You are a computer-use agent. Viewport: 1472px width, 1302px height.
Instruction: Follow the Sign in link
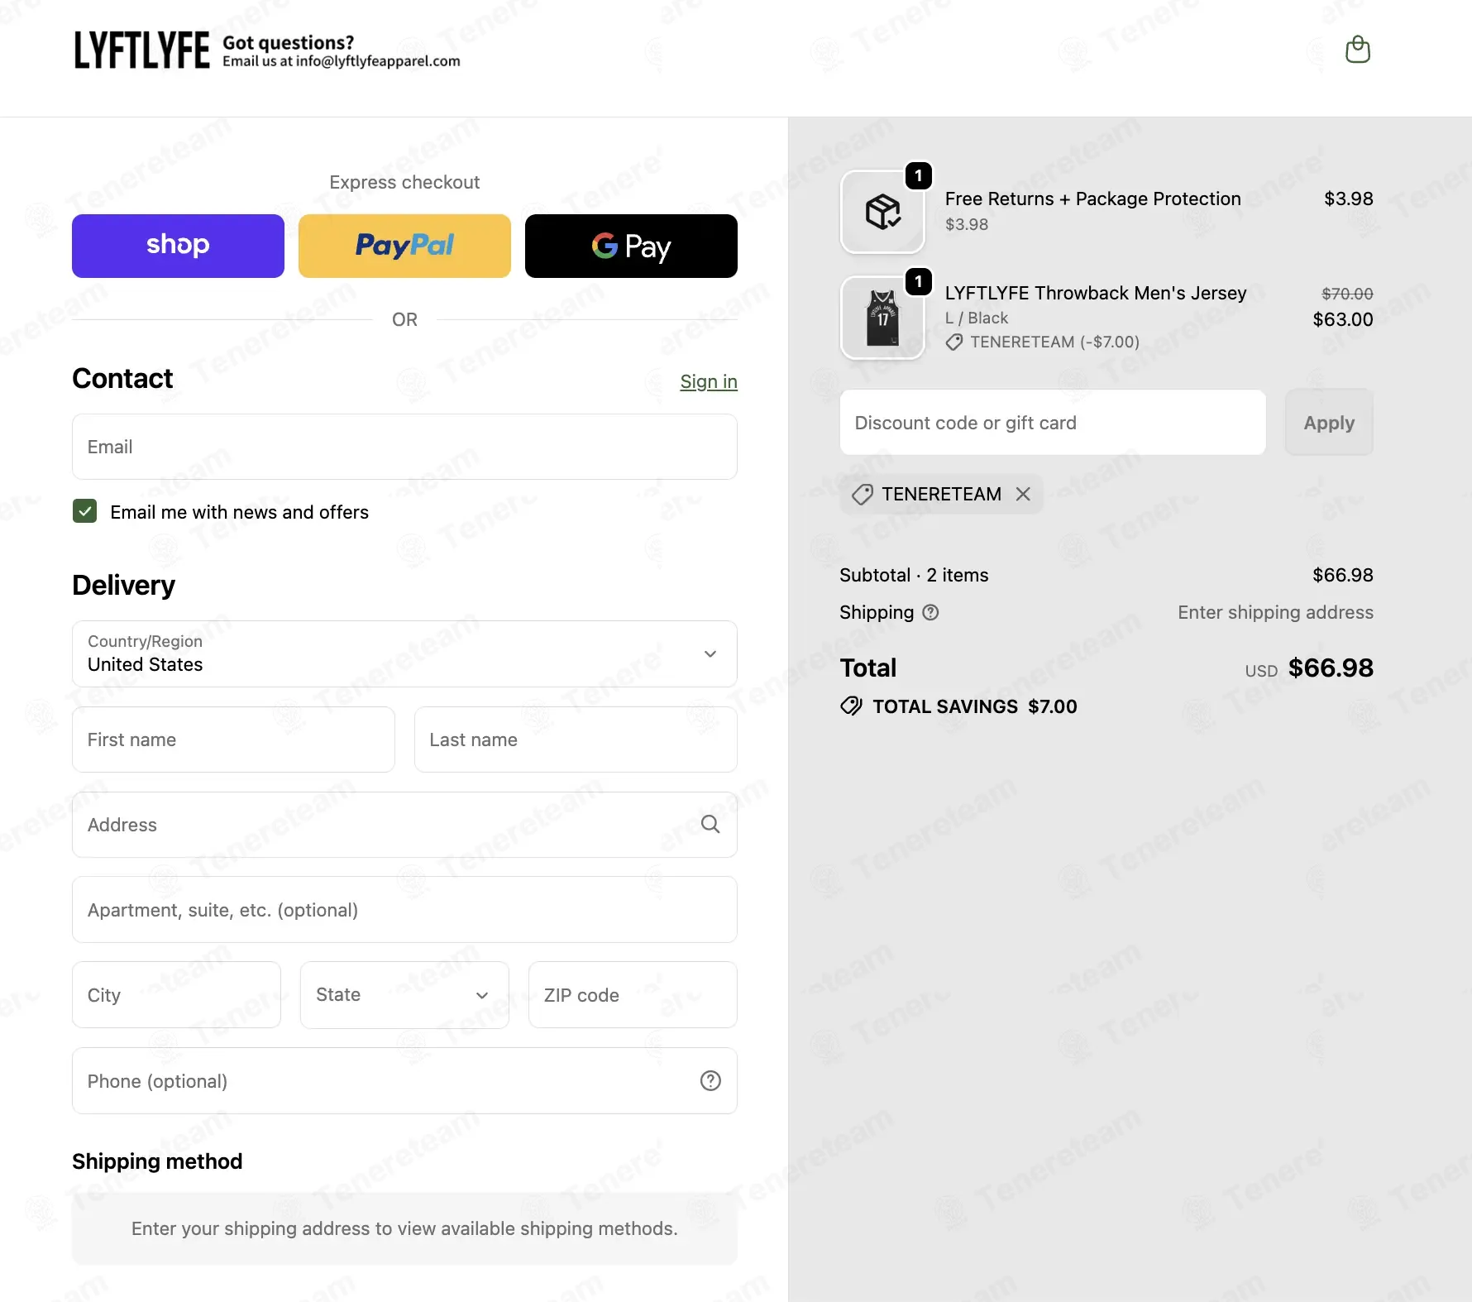709,381
